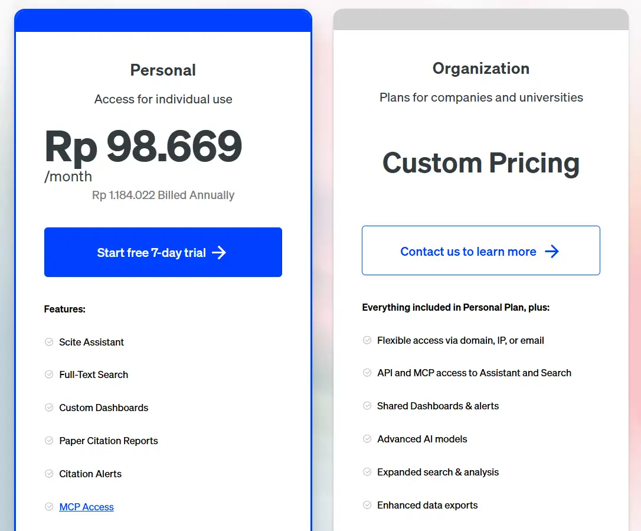Click the checkmark icon beside Paper Citation Reports
The image size is (641, 531).
[49, 441]
